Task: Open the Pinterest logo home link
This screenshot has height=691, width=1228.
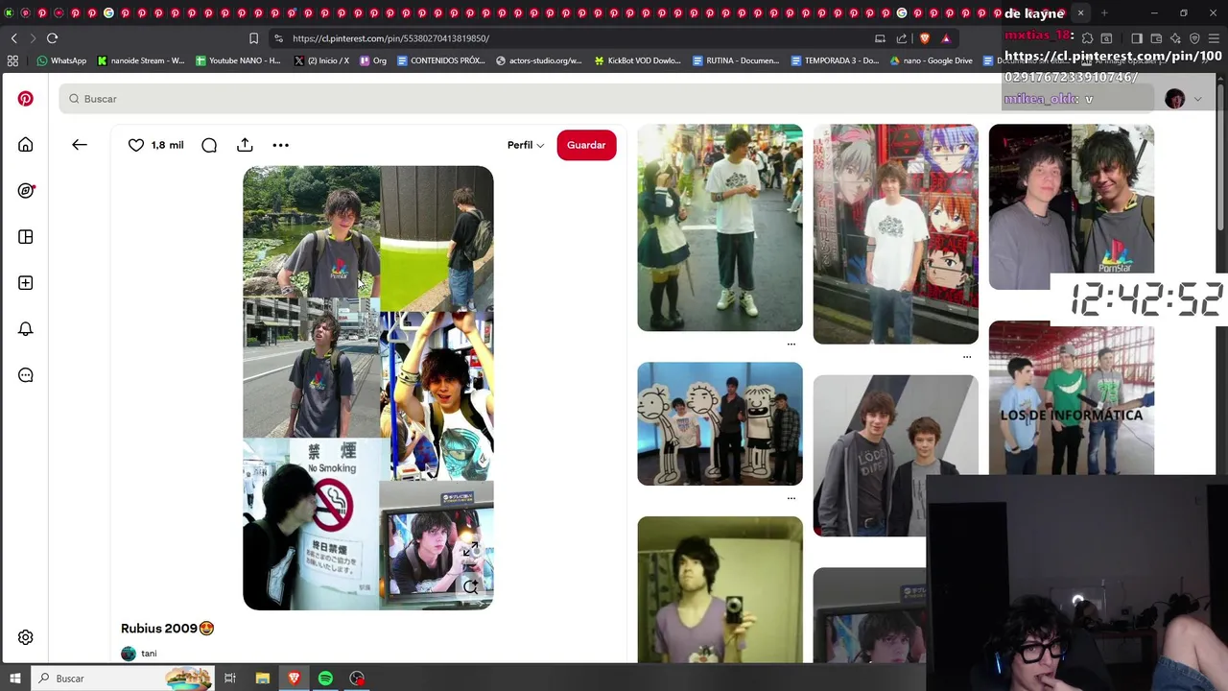Action: point(26,99)
